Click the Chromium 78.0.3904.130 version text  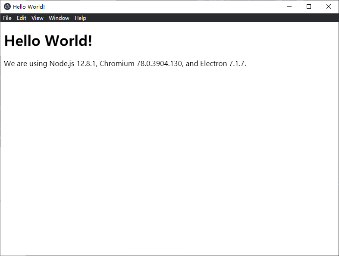click(141, 64)
